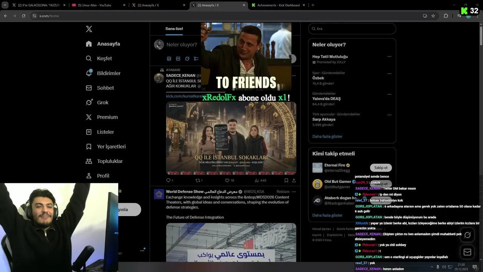Add an image to the new post

pyautogui.click(x=169, y=59)
